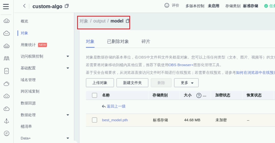Click the 上传对象 button
Screen dimensions: 275x143
[100, 83]
